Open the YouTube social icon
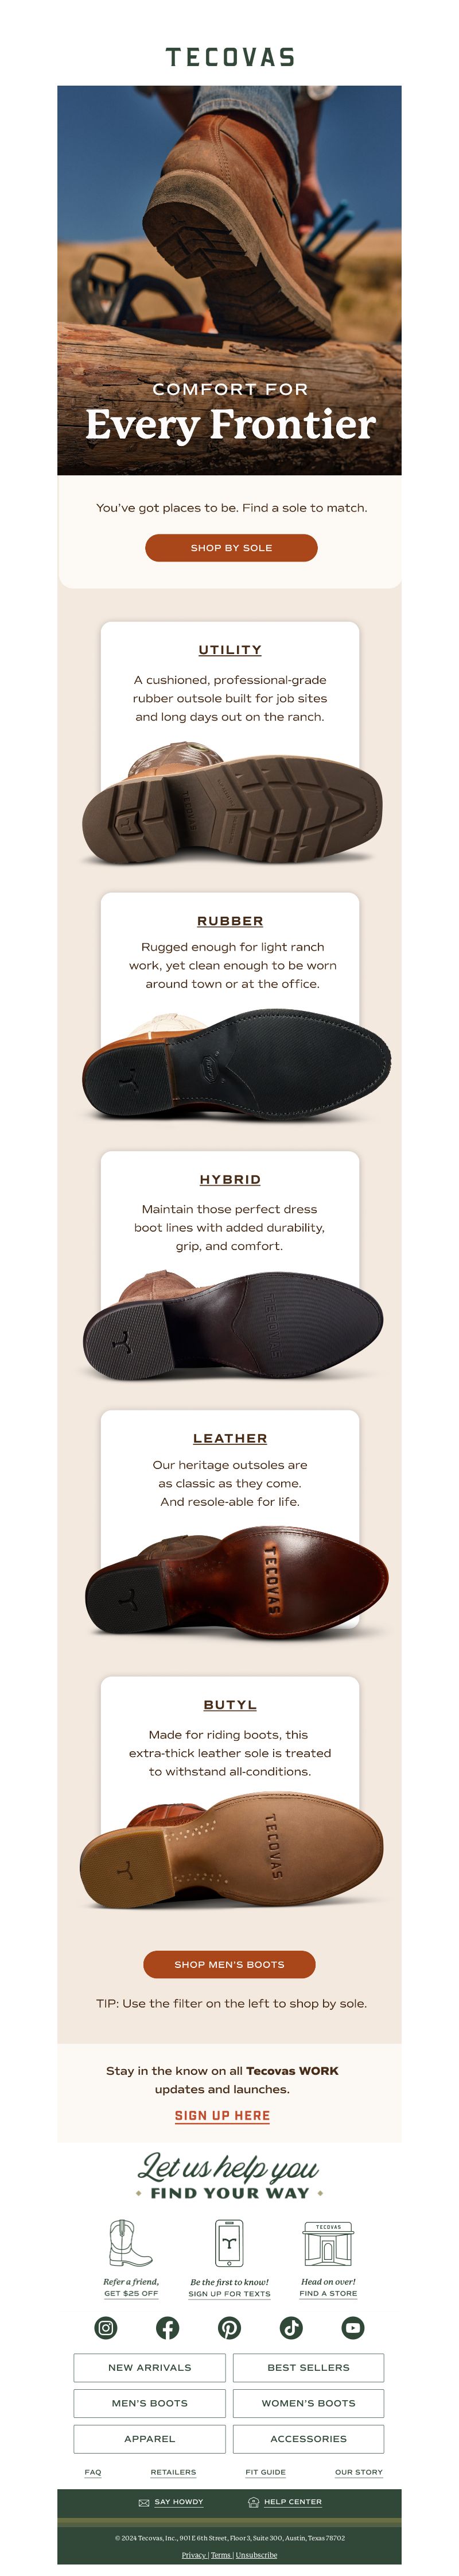Viewport: 459px width, 2576px height. click(x=353, y=2327)
